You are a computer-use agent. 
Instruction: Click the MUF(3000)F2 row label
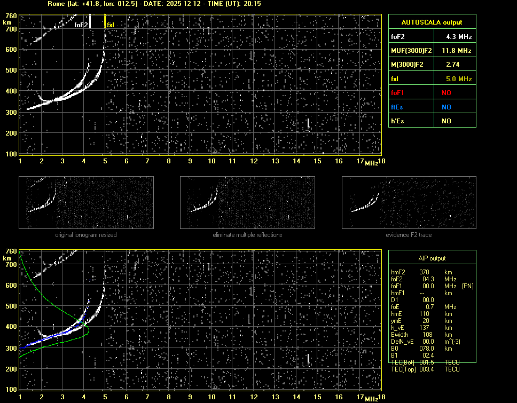tap(410, 51)
